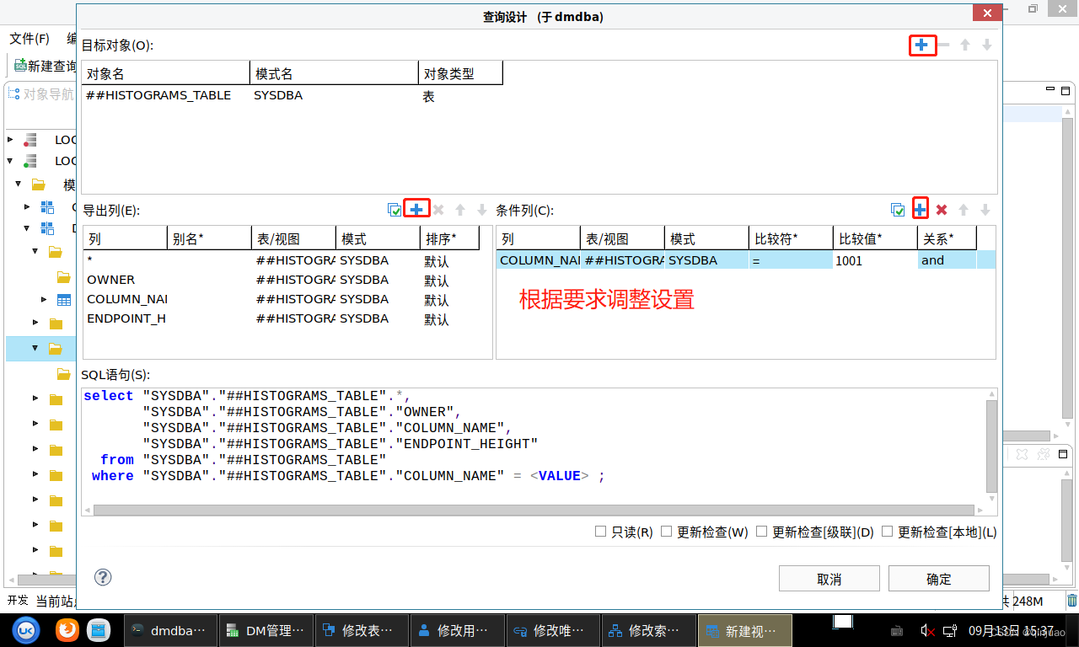Viewport: 1079px width, 647px height.
Task: Move condition column up arrow
Action: tap(964, 210)
